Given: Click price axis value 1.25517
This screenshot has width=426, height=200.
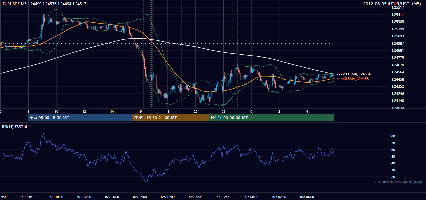Looking at the screenshot, I should (398, 7).
